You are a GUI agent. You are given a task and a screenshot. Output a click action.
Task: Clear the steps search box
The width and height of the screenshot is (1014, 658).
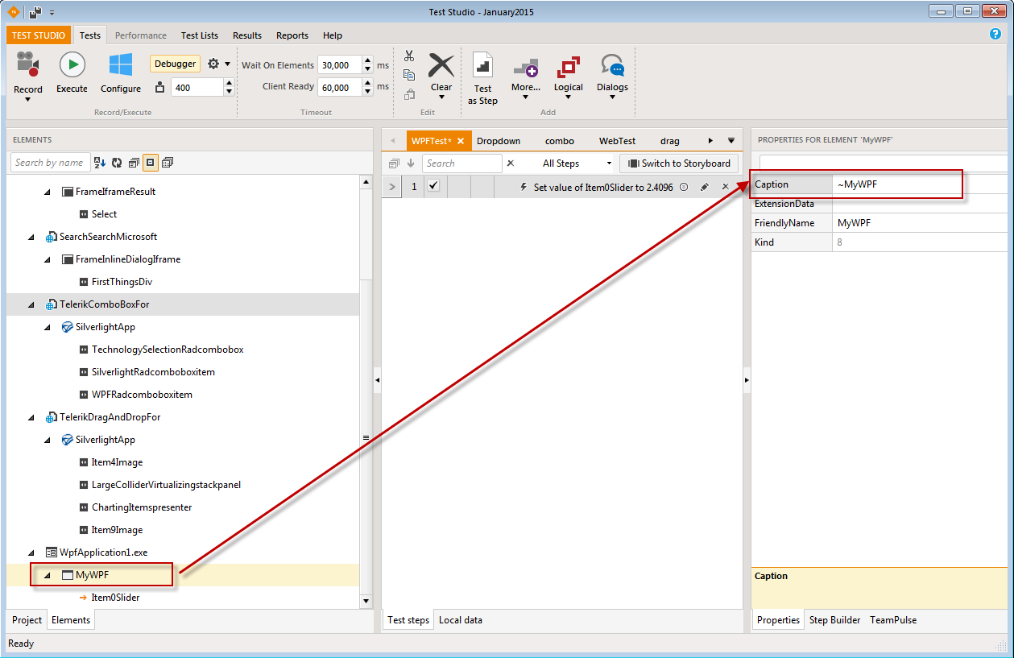510,163
